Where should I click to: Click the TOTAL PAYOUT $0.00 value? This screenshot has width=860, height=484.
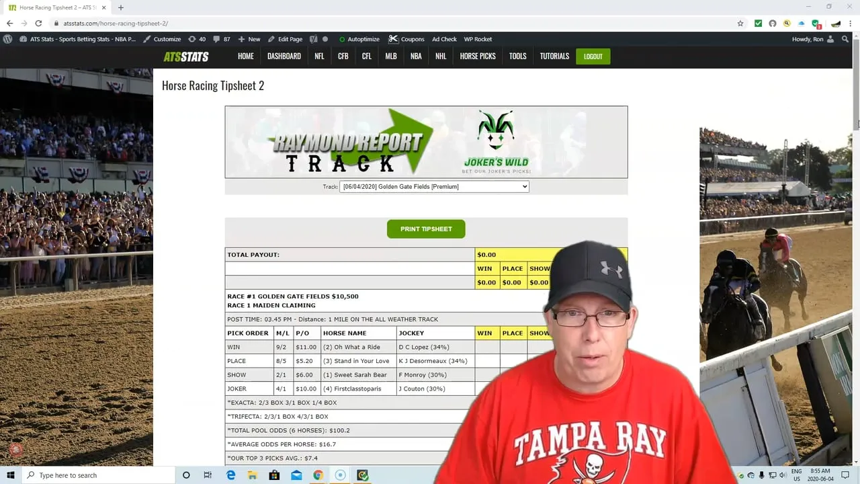tap(486, 255)
